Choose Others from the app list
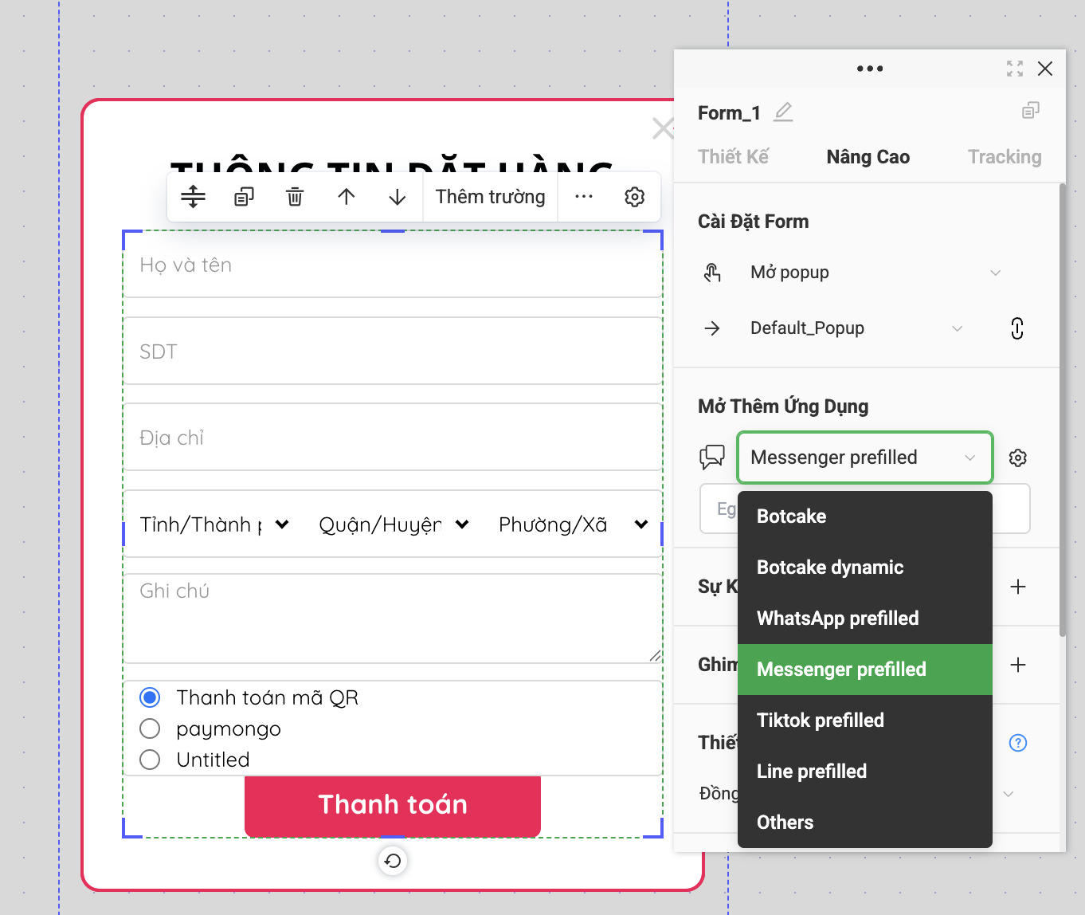 tap(864, 823)
